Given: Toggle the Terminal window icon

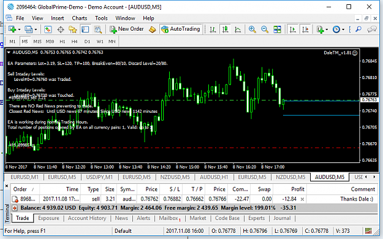Looking at the screenshot, I should (x=85, y=29).
